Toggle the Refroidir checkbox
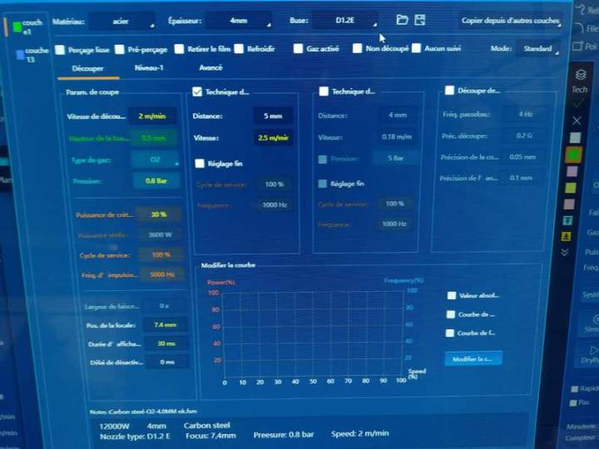 240,49
